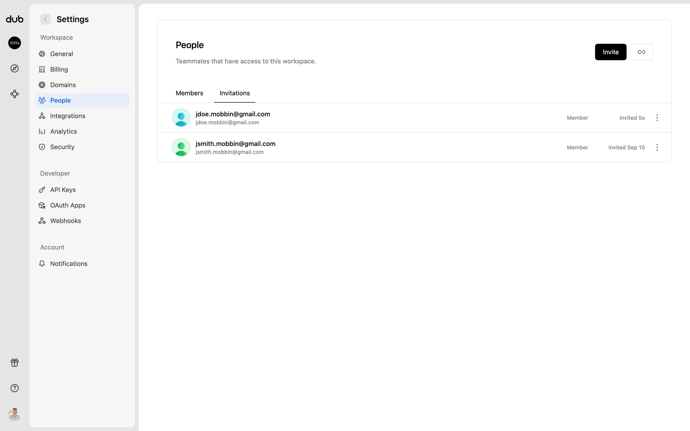Go to Domains settings
The width and height of the screenshot is (690, 431).
[x=63, y=85]
